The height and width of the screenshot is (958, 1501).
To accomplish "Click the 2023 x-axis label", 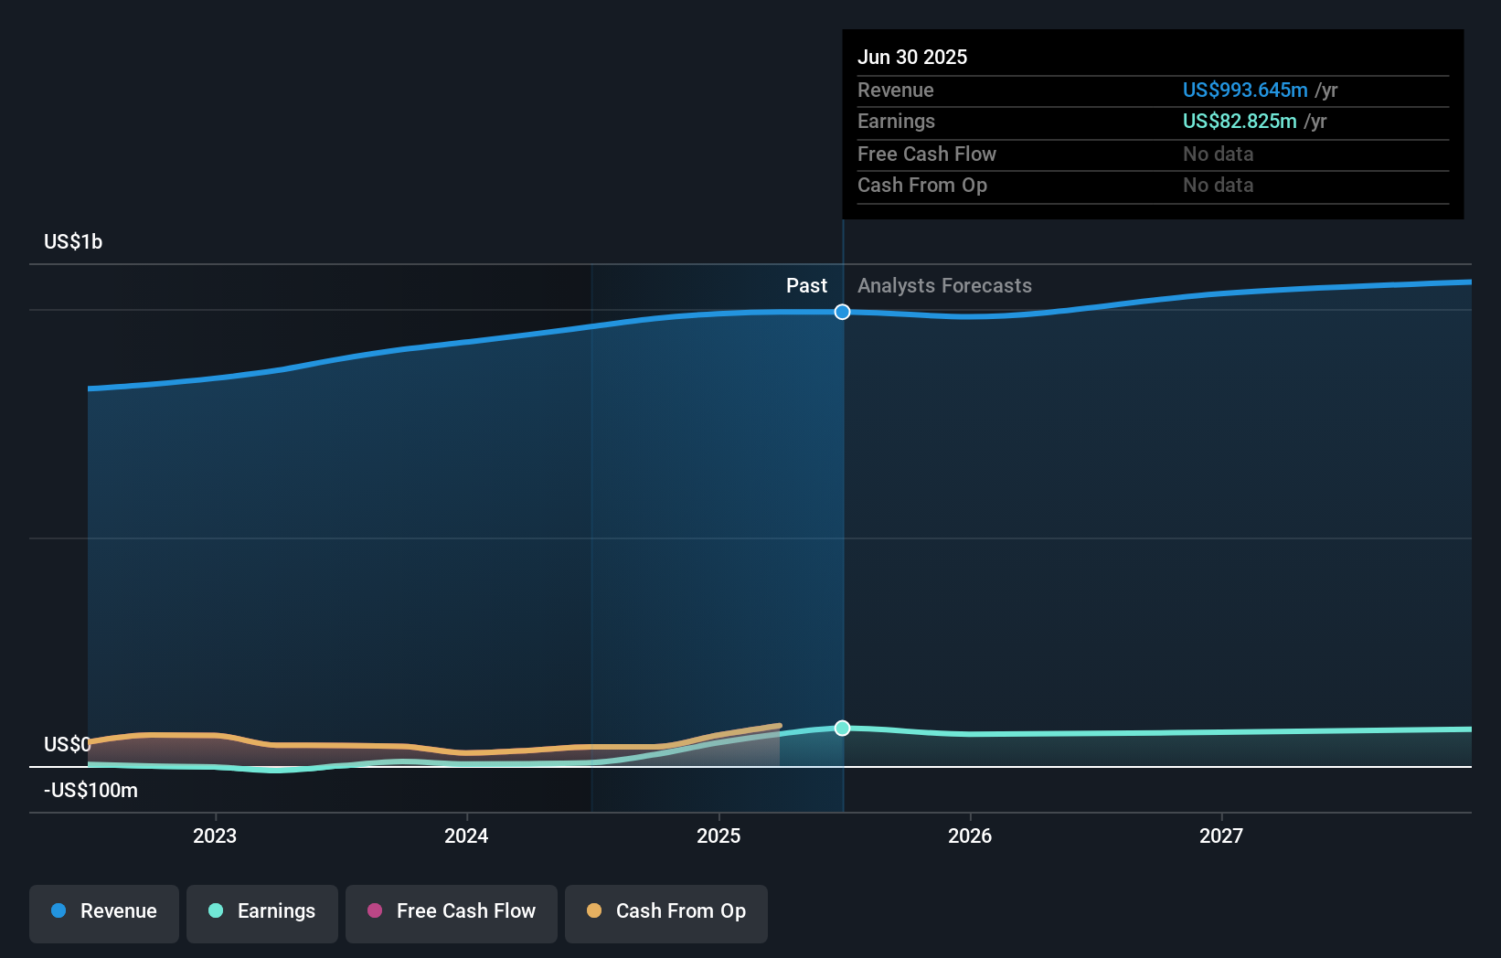I will (x=215, y=836).
